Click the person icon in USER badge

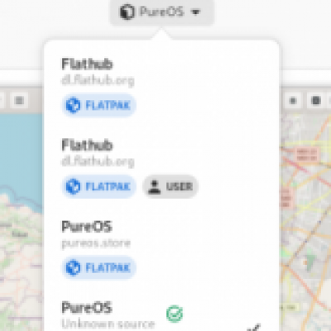click(x=155, y=187)
